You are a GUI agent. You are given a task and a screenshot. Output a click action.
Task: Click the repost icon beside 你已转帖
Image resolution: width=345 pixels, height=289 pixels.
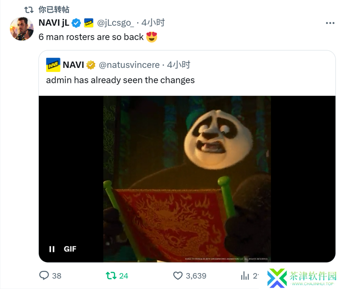click(x=29, y=9)
